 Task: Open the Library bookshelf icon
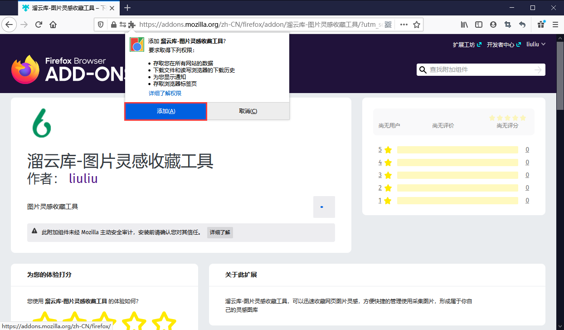tap(465, 25)
